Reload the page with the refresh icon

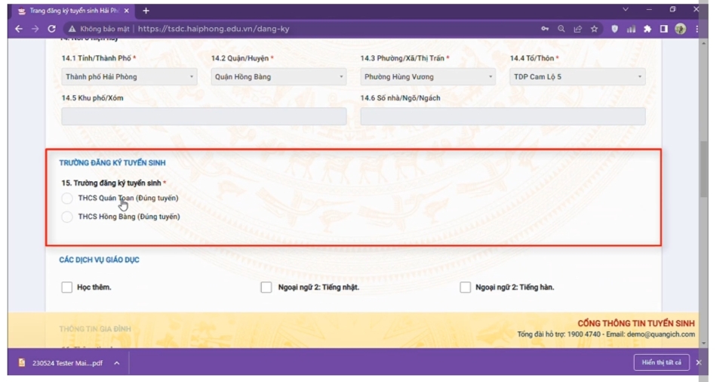[51, 29]
